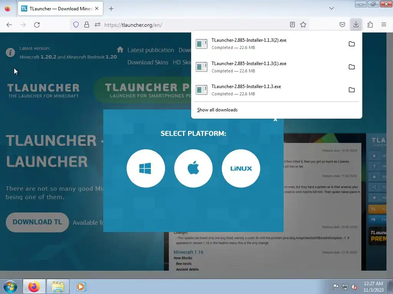Close the Select Platform popup
Screen dimensions: 393x294
coord(275,120)
